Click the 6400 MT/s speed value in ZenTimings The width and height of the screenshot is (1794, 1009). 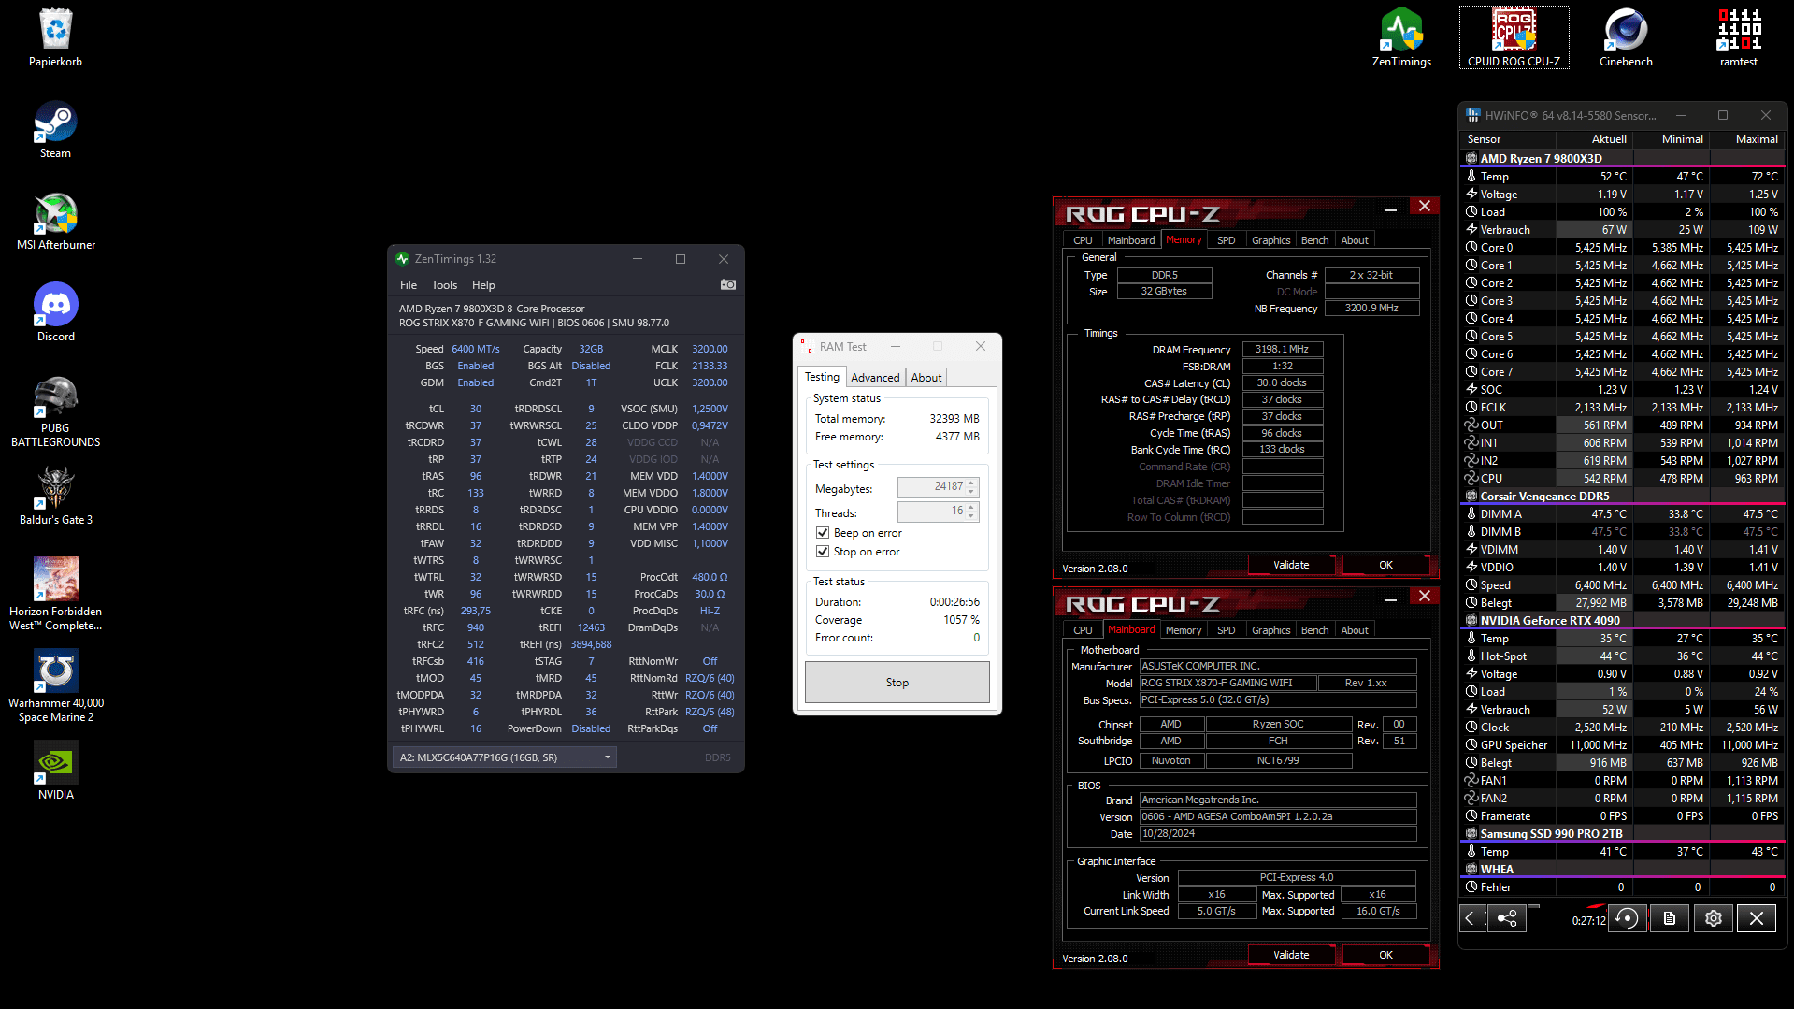(475, 349)
